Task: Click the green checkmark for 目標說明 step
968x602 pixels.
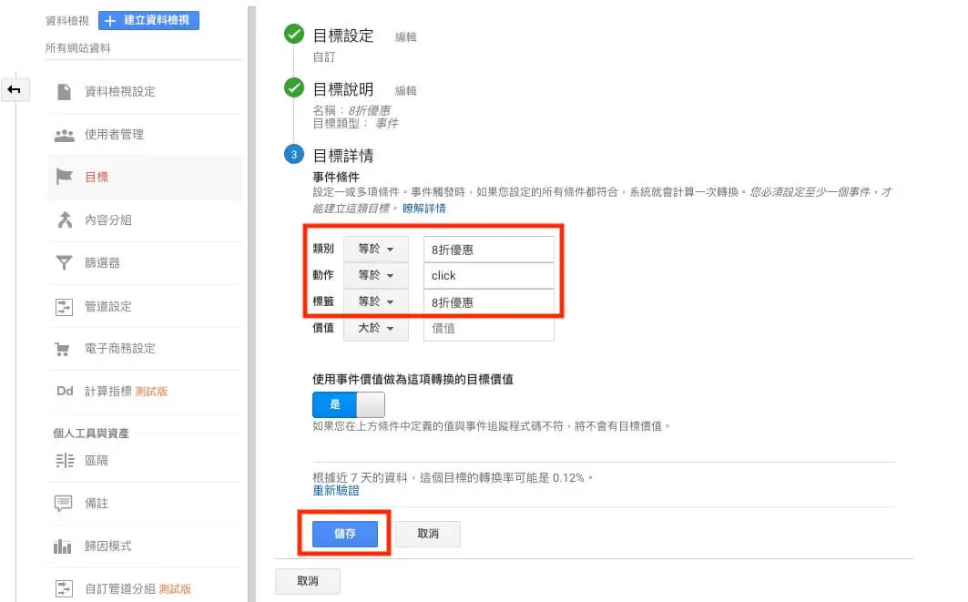Action: point(294,87)
